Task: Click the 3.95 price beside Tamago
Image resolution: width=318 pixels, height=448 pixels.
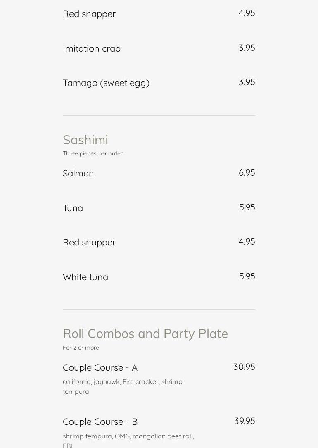Action: coord(247,82)
